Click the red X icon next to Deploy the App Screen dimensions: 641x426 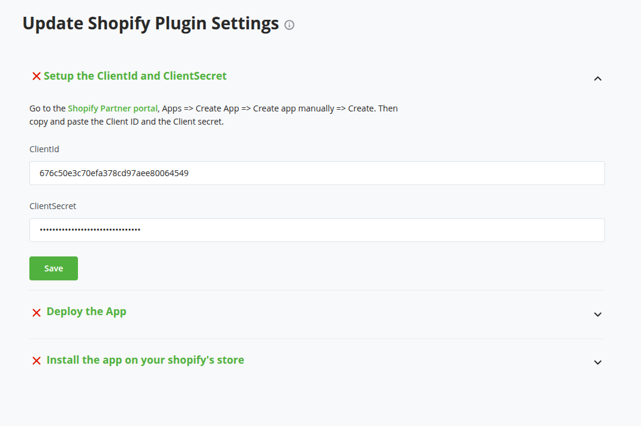tap(37, 312)
